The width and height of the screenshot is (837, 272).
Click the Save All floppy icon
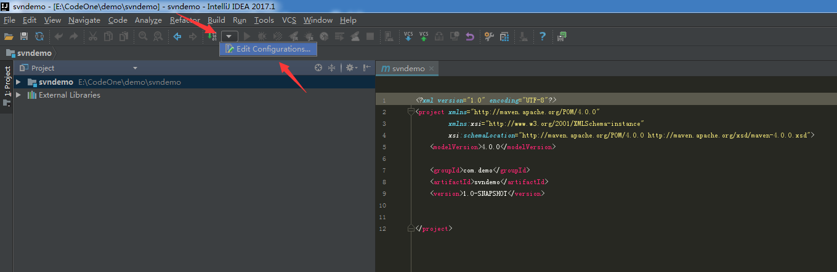click(x=24, y=36)
